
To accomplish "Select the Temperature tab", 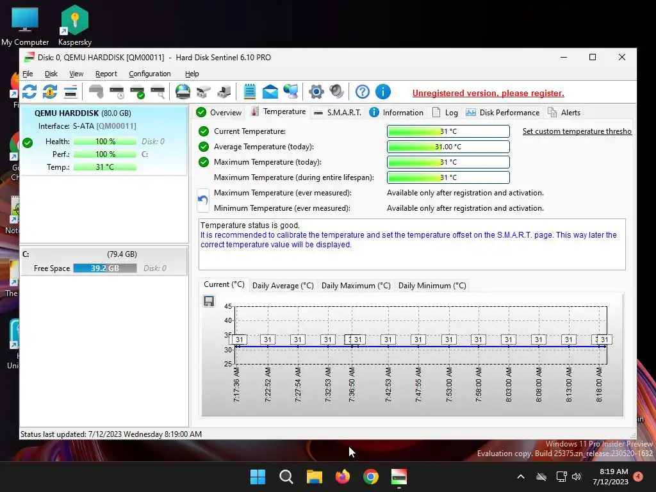I will (278, 111).
